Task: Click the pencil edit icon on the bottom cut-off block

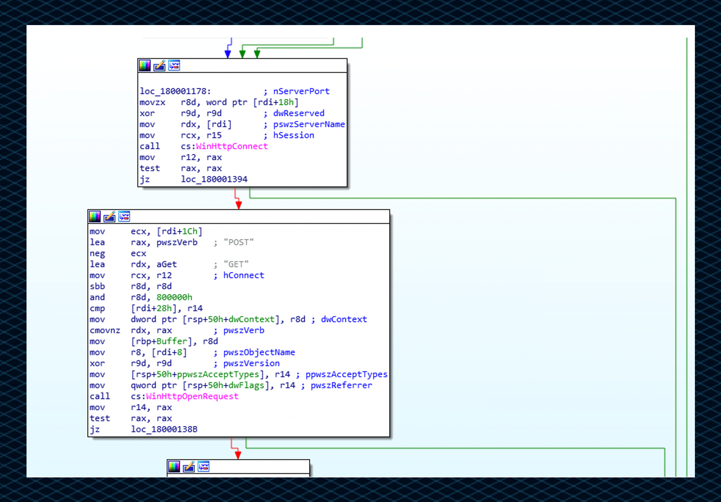Action: (x=189, y=467)
